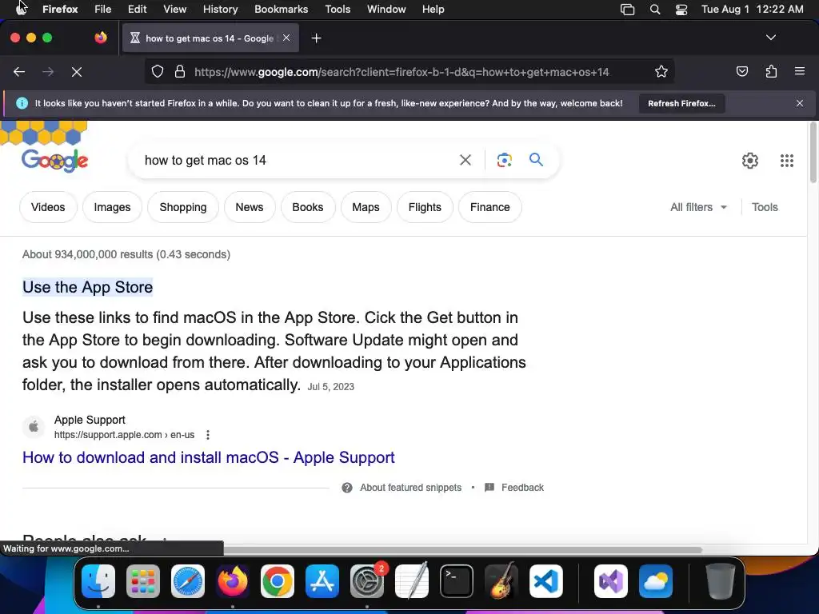Filter results by Shopping
Viewport: 819px width, 614px height.
183,207
